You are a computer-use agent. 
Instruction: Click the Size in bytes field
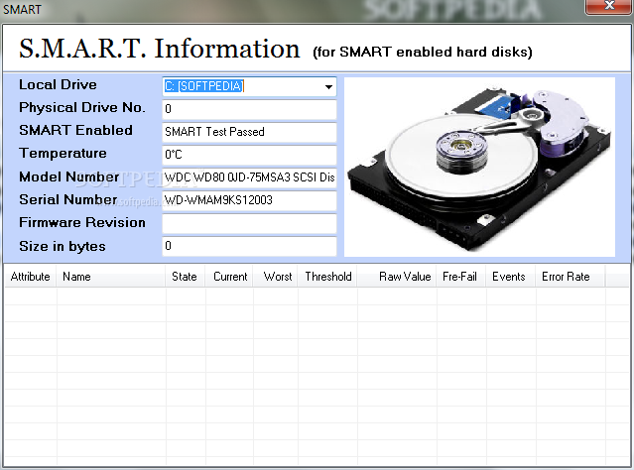tap(249, 246)
